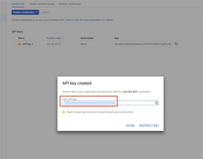
Task: Click the API key created dialog title
Action: coord(77,83)
